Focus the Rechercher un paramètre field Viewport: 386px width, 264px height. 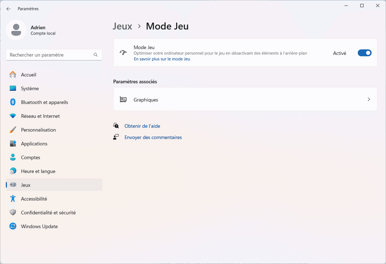(54, 55)
